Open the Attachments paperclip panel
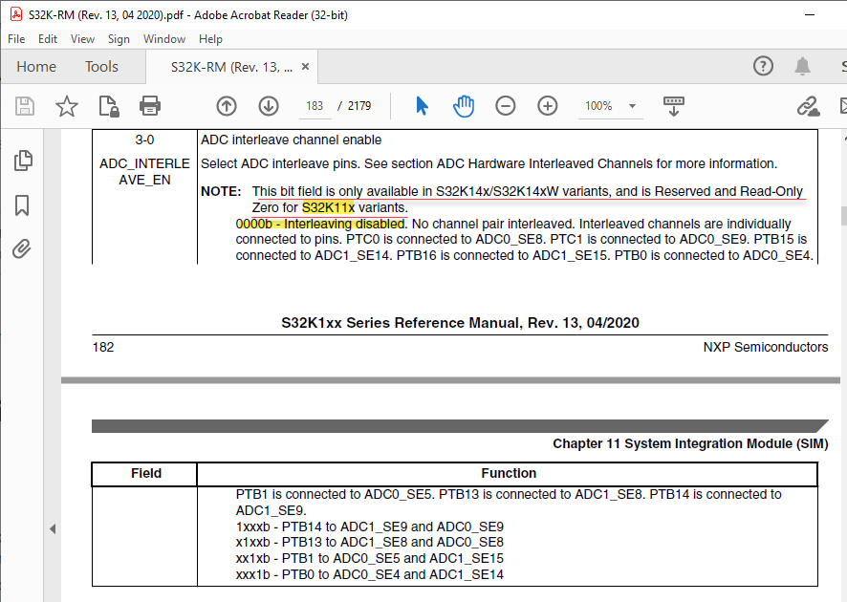Viewport: 847px width, 602px height. coord(22,248)
